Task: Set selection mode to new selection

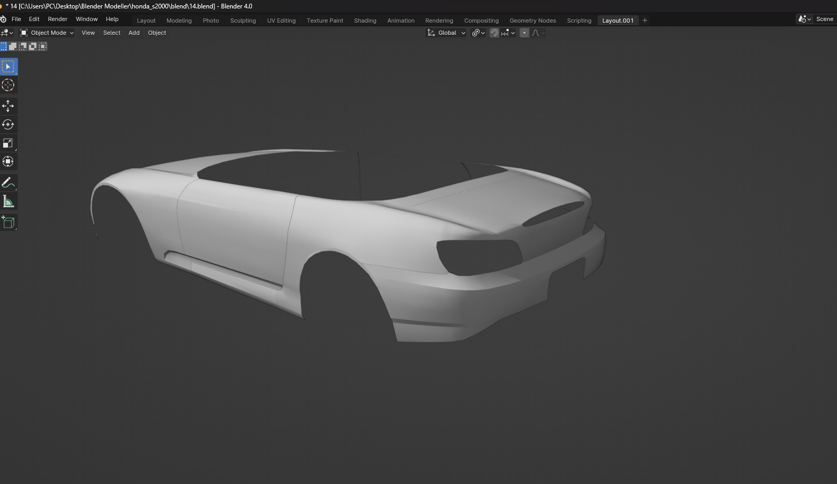Action: pos(3,46)
